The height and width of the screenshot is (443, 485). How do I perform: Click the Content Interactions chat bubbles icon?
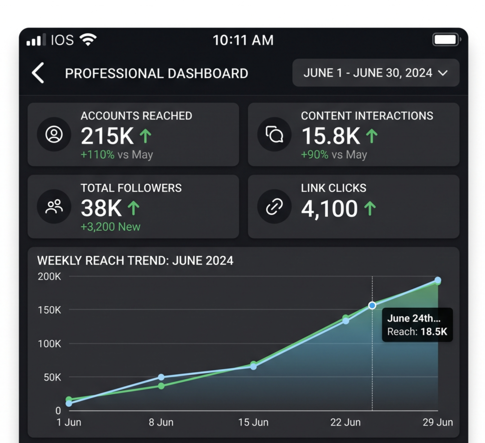(x=274, y=134)
